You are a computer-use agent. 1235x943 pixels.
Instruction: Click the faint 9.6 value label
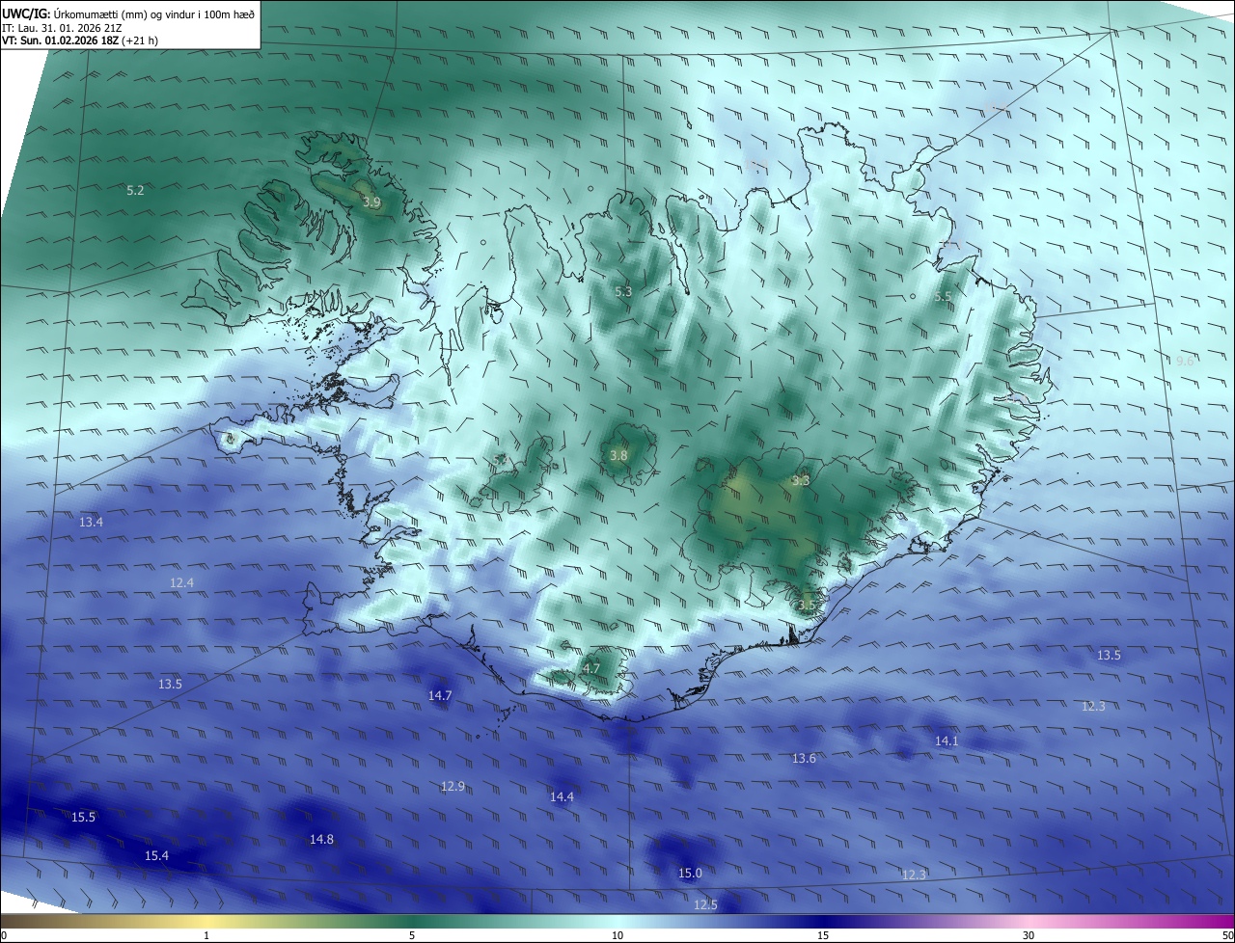click(x=1185, y=361)
